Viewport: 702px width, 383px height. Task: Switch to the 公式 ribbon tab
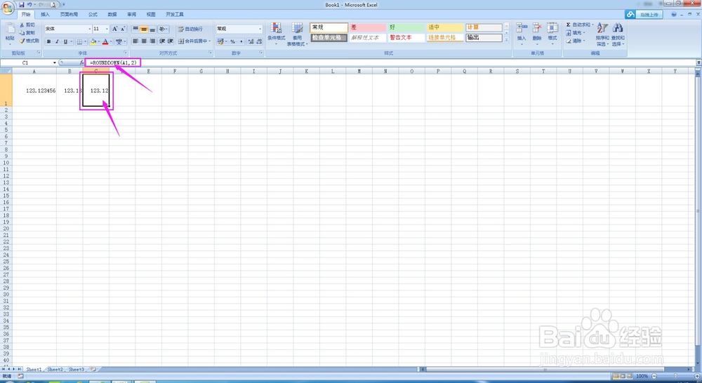tap(93, 14)
